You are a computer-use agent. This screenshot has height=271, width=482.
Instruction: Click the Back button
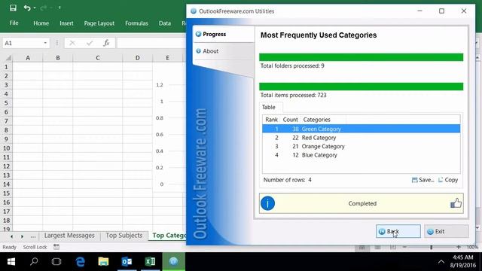(x=398, y=231)
